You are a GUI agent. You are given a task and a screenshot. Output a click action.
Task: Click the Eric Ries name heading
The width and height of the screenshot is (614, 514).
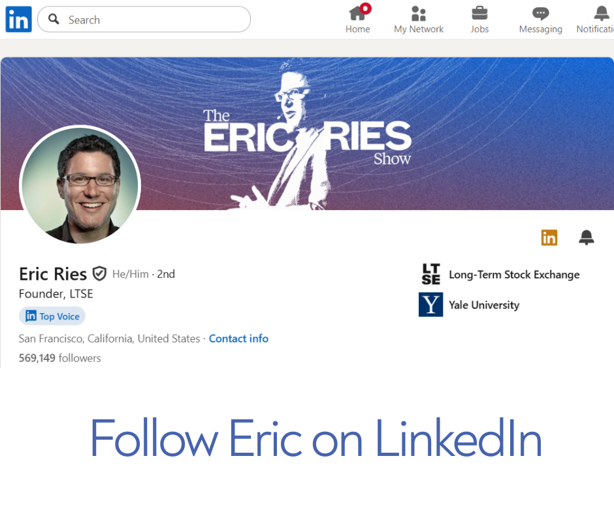(53, 274)
